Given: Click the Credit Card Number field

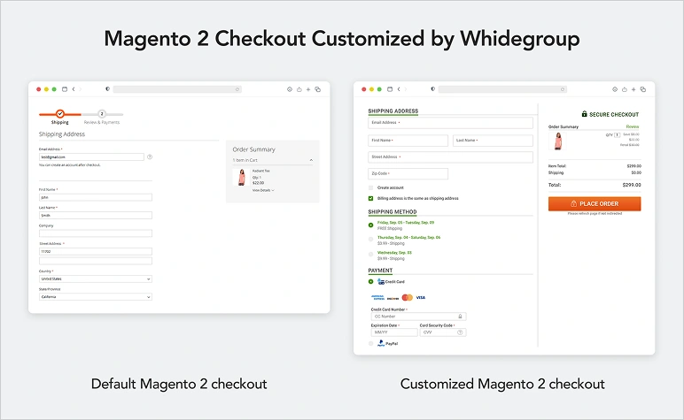Looking at the screenshot, I should [x=418, y=317].
